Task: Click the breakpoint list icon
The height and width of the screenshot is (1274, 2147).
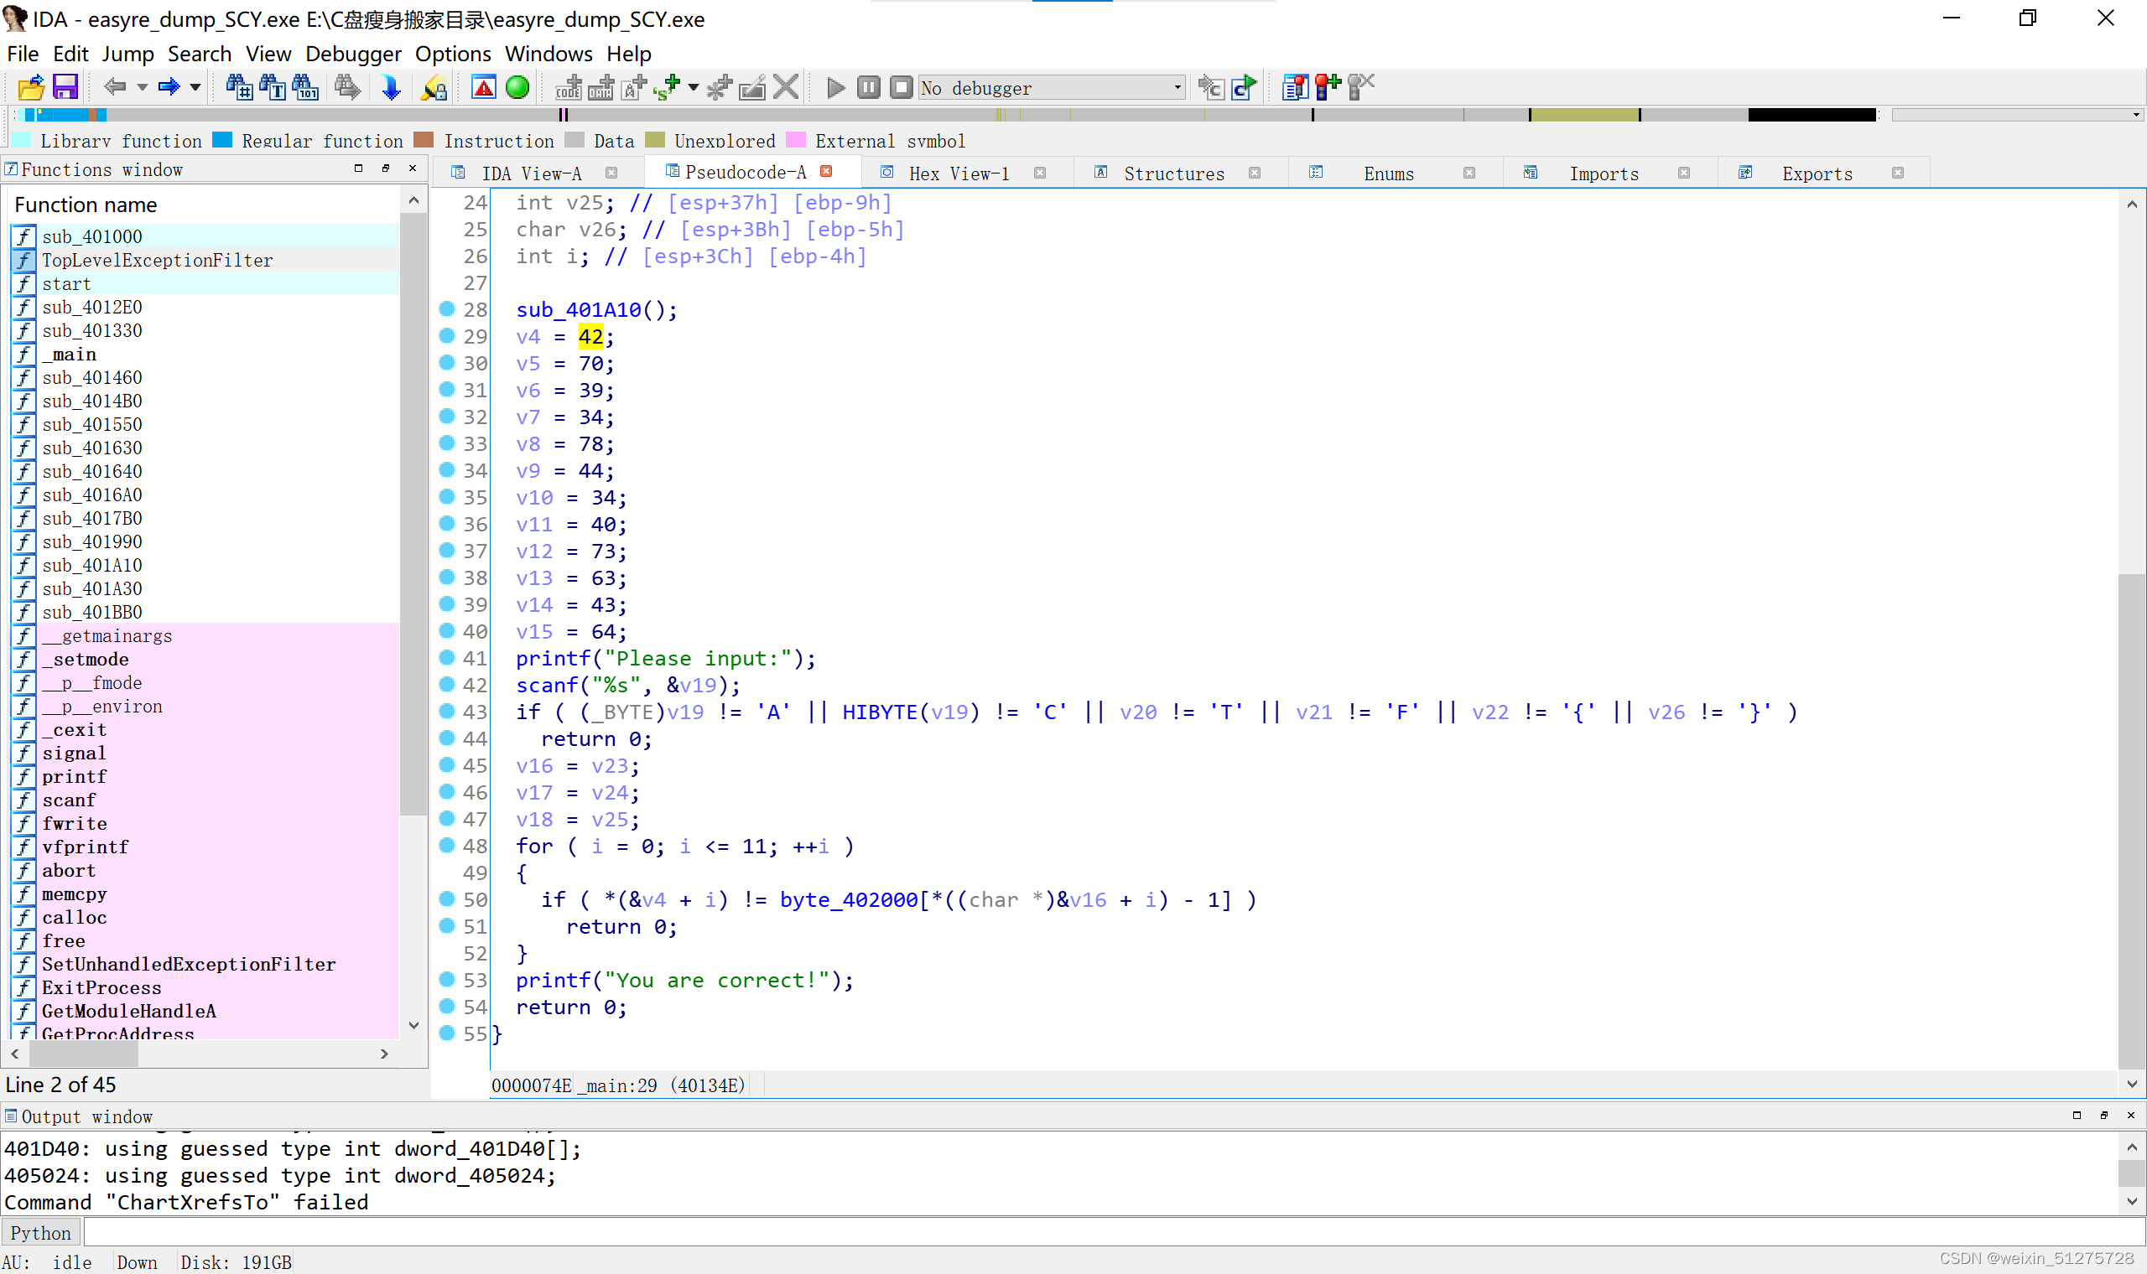Action: 1294,87
